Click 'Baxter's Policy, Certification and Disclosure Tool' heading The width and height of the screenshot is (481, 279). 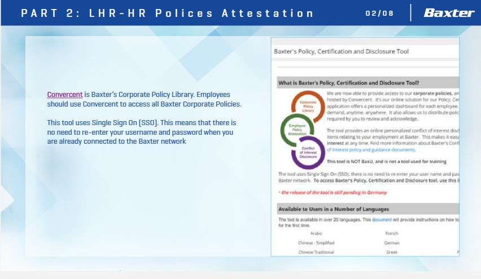point(341,51)
